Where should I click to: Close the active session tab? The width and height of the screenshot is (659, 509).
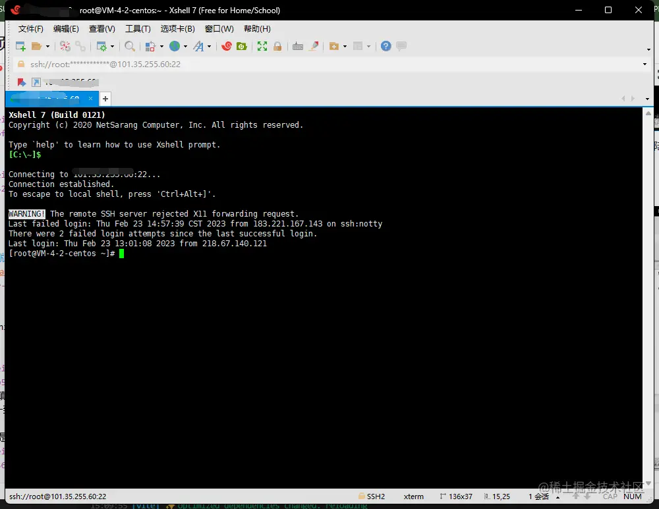point(90,98)
